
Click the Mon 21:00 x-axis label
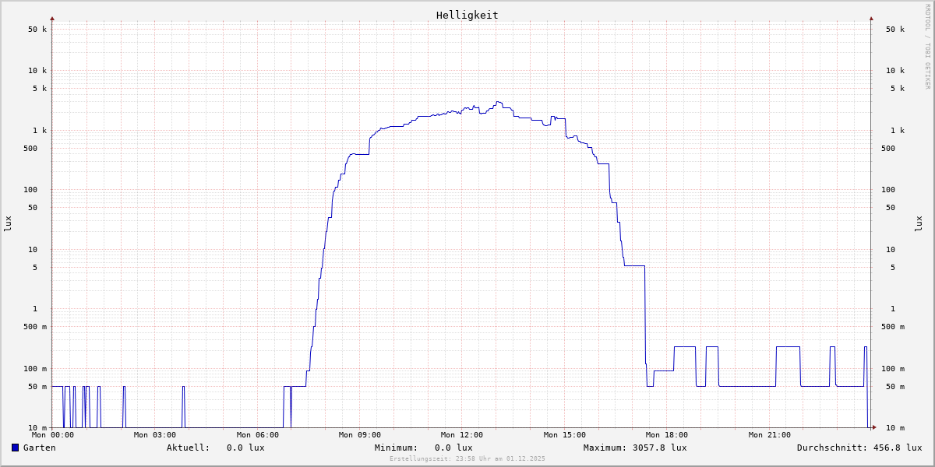(769, 435)
